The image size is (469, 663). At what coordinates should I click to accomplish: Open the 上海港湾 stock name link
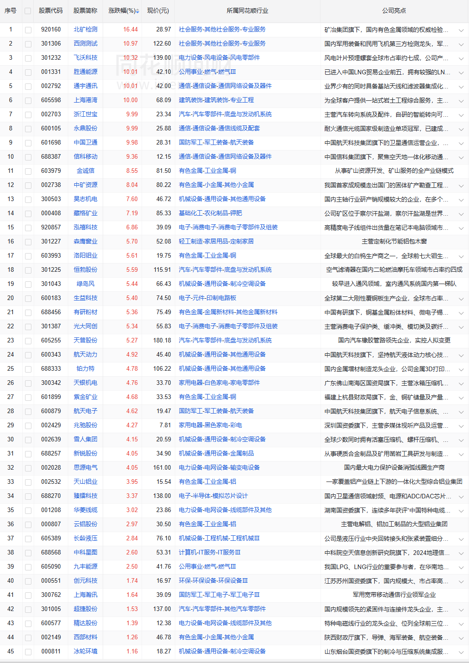[x=86, y=100]
